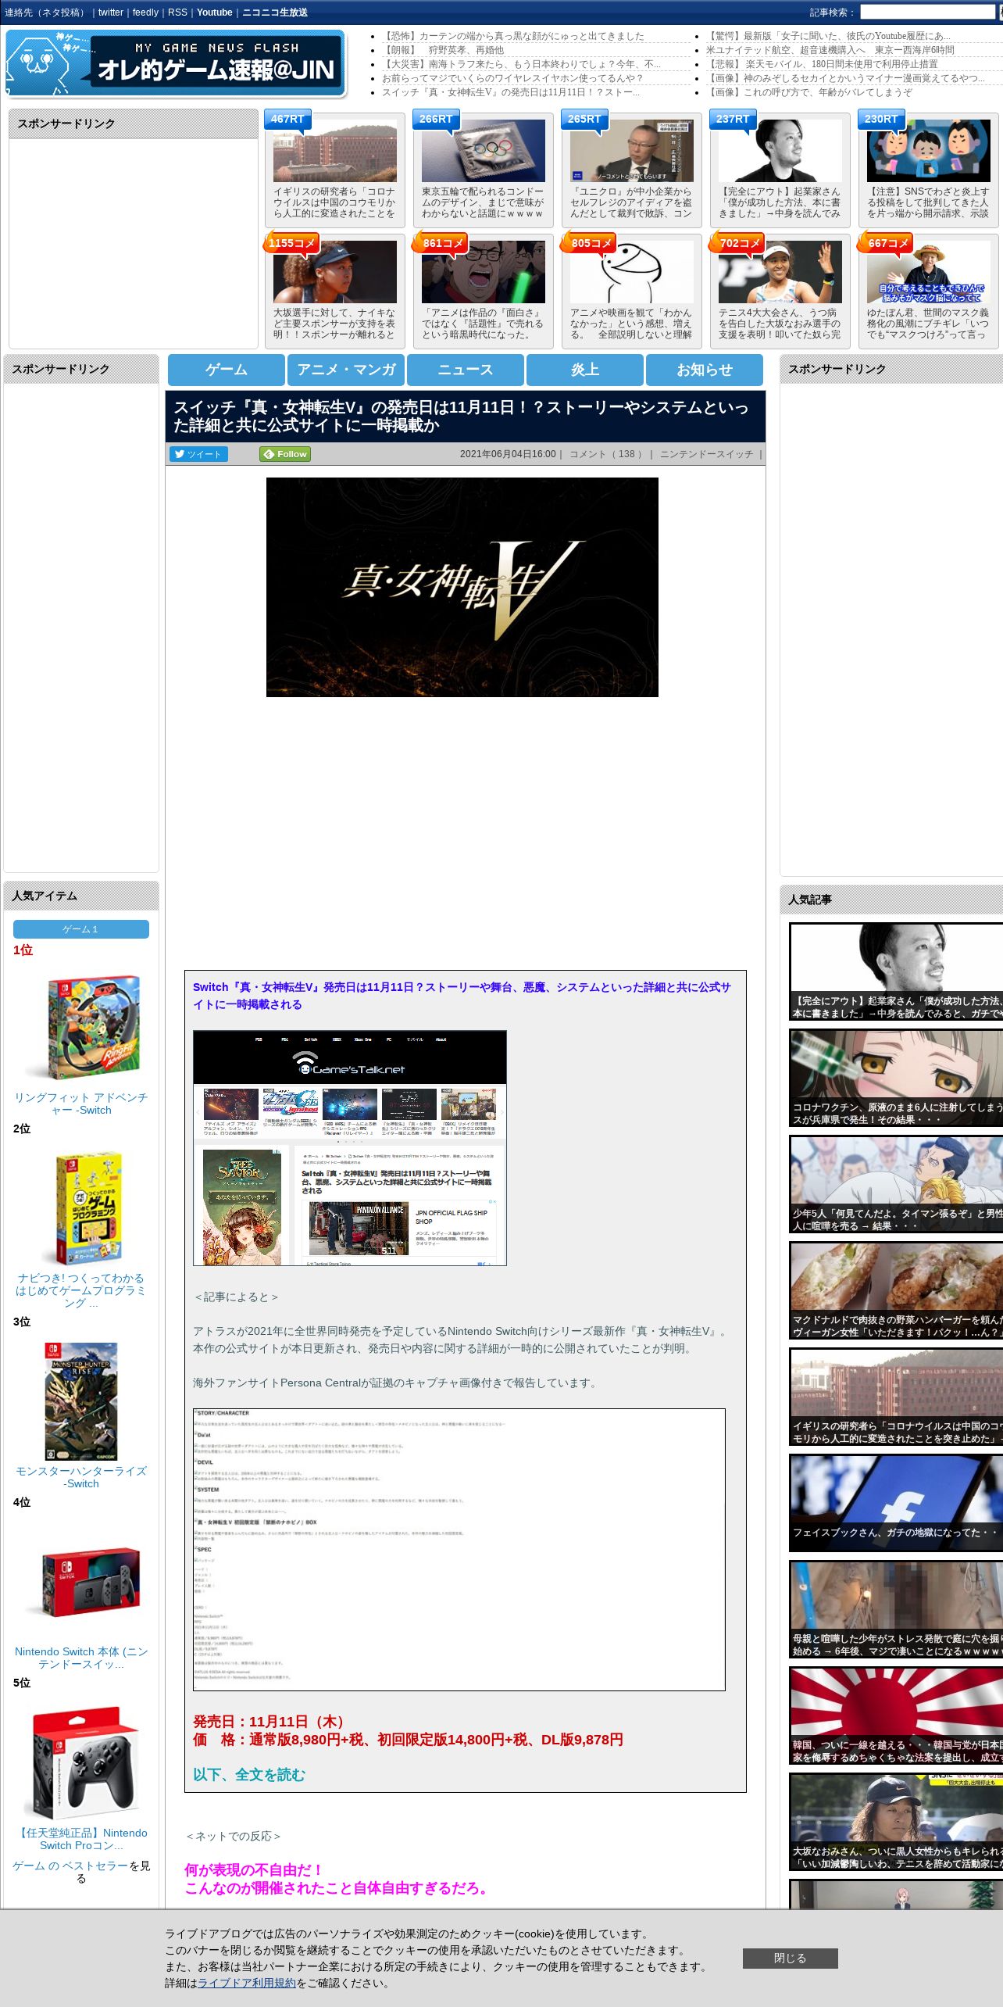Open headline 米ユナイテッド航空、超音速機購入へ
1003x2007 pixels.
pyautogui.click(x=830, y=50)
